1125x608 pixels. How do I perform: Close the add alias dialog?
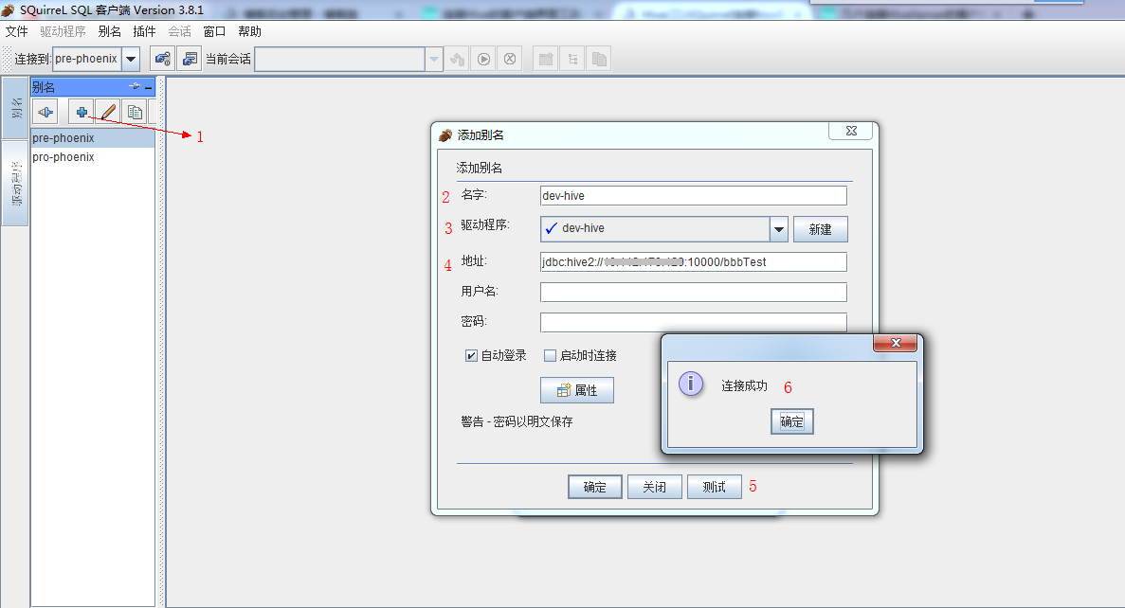(x=851, y=131)
